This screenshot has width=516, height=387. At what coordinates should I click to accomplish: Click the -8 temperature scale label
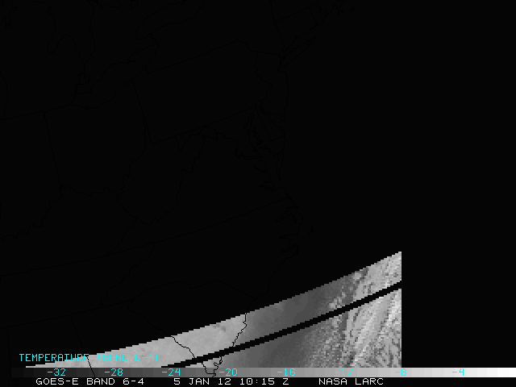401,372
